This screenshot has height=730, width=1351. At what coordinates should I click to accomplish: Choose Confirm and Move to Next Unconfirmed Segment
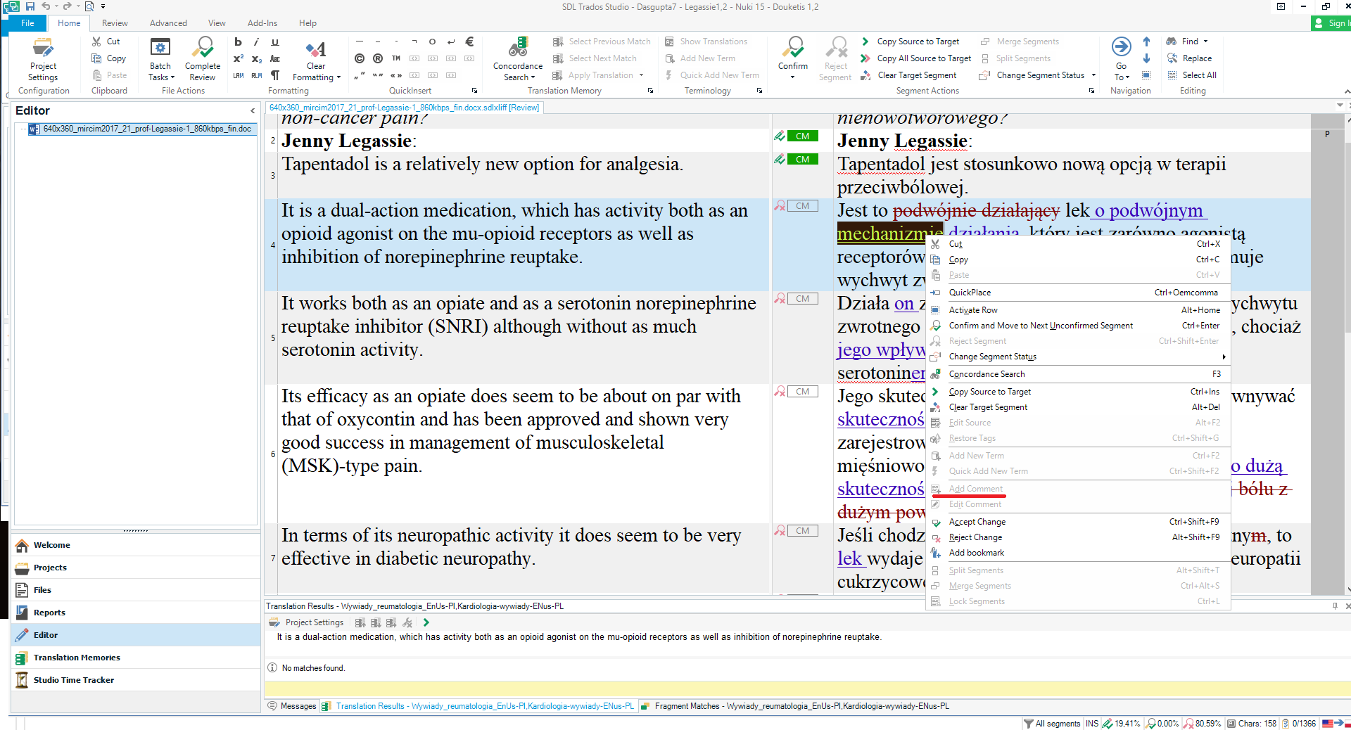click(x=1078, y=326)
